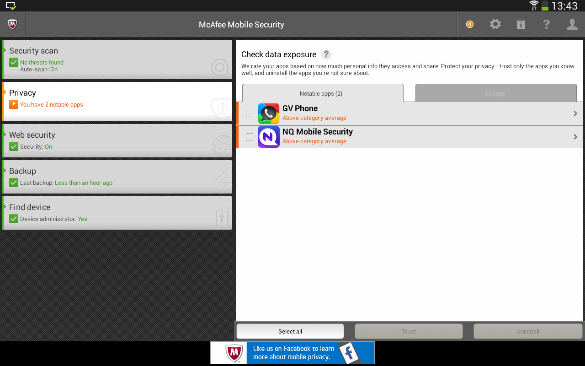Tap the McAfee logo in the banner
Screen dimensions: 585x366
pos(234,353)
